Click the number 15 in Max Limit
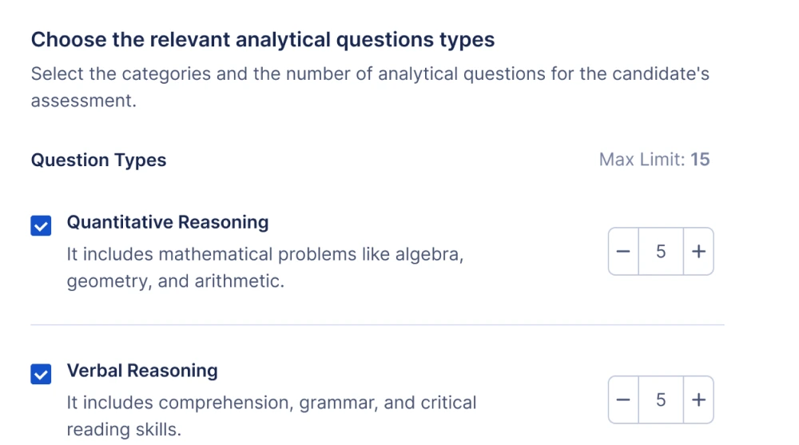The image size is (799, 445). 700,160
